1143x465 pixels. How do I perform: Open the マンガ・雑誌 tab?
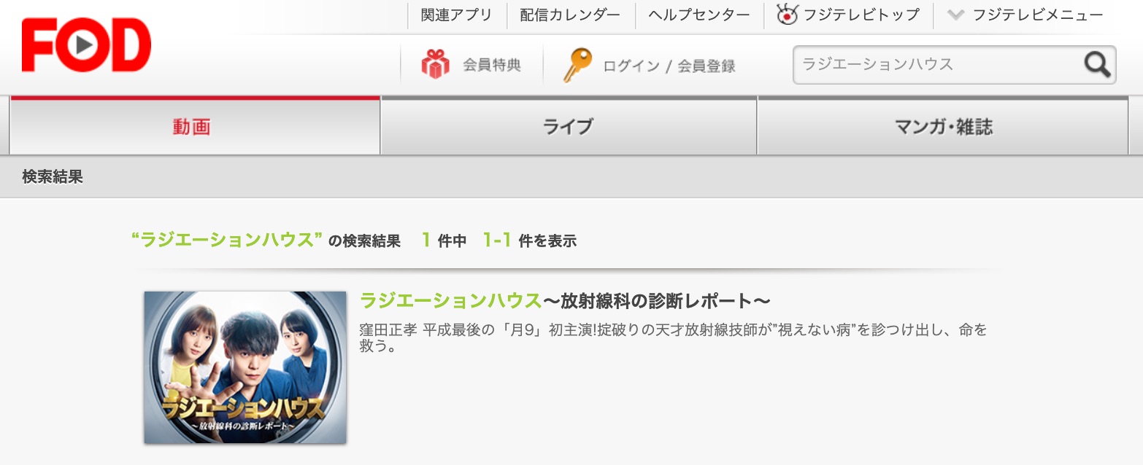point(943,126)
